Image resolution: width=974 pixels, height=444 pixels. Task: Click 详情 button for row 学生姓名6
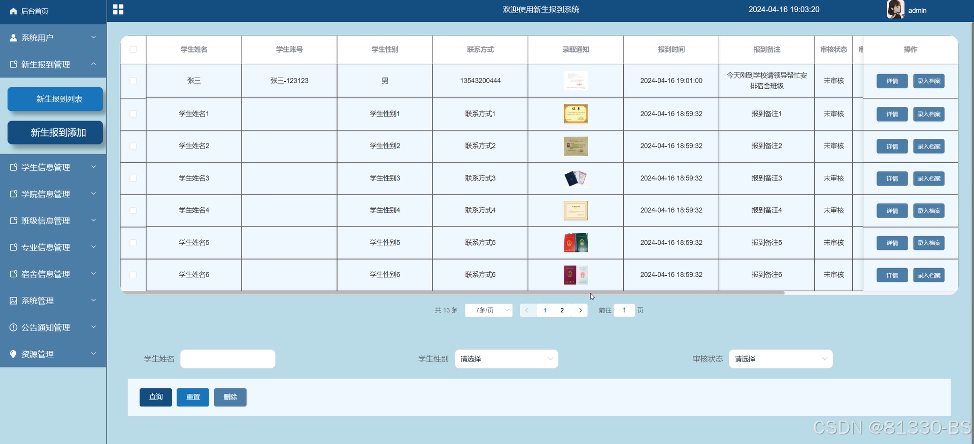(x=892, y=275)
